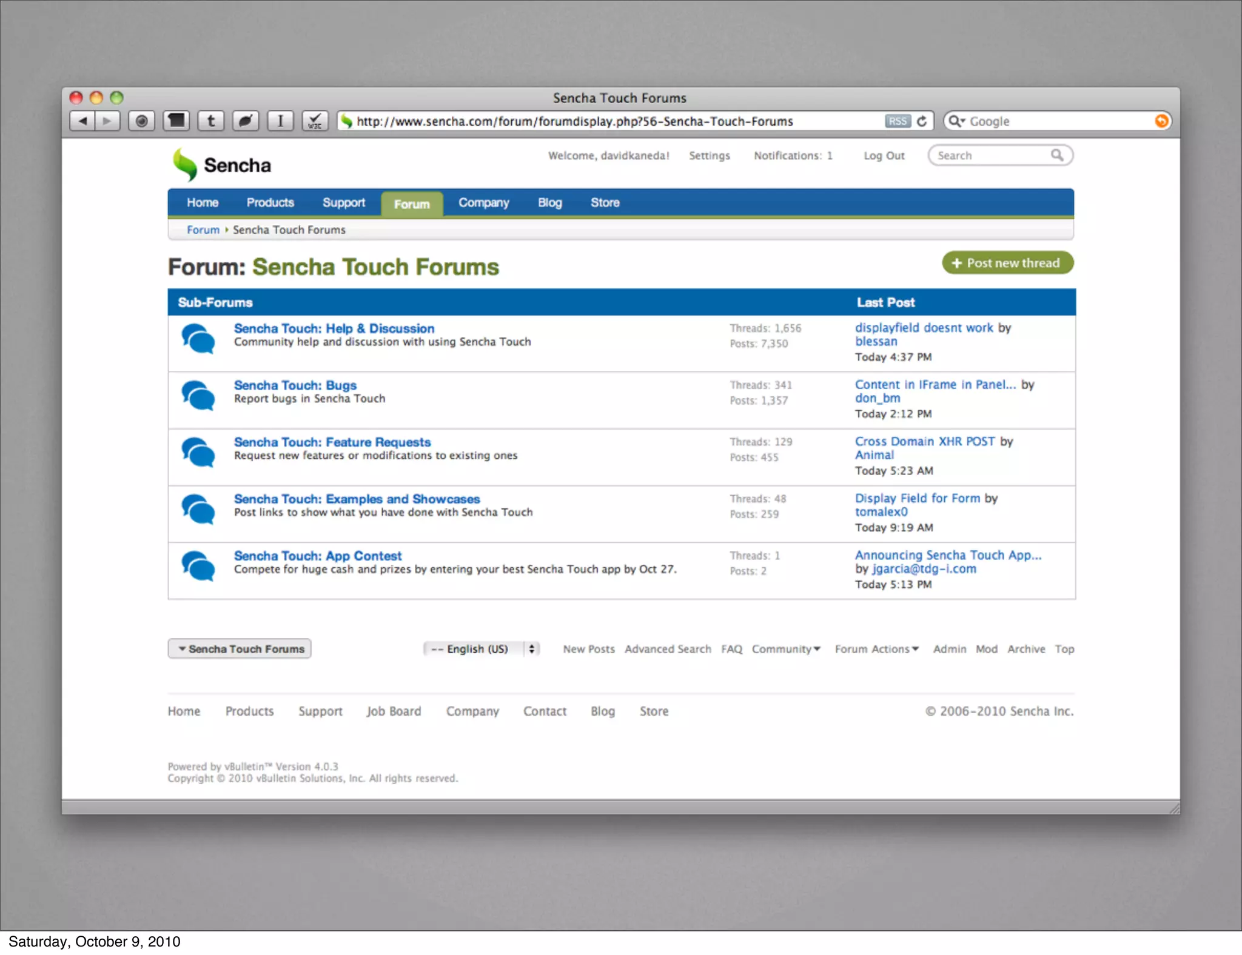
Task: Open 'Cross Domain XHR POST' post
Action: coord(925,441)
